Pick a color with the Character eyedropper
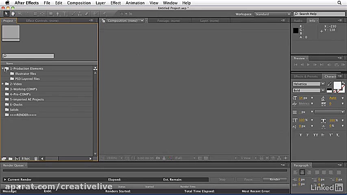This screenshot has width=347, height=195. click(329, 84)
